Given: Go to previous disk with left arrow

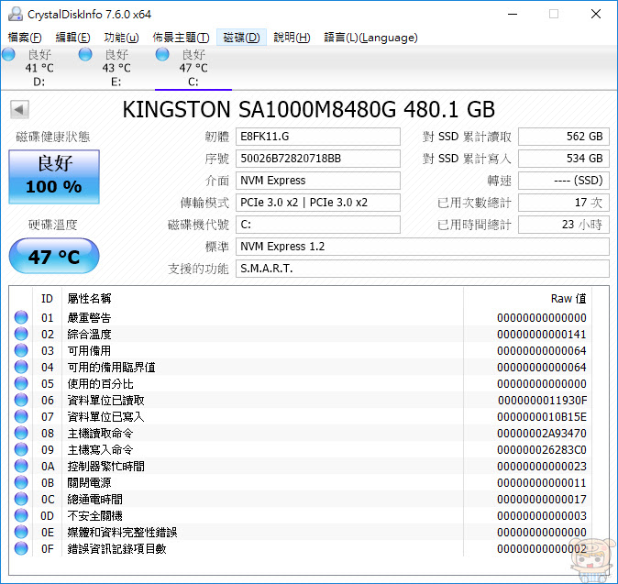Looking at the screenshot, I should pyautogui.click(x=19, y=109).
